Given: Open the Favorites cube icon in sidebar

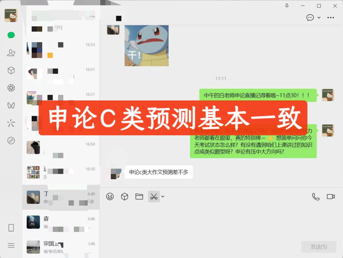Looking at the screenshot, I should 11,70.
